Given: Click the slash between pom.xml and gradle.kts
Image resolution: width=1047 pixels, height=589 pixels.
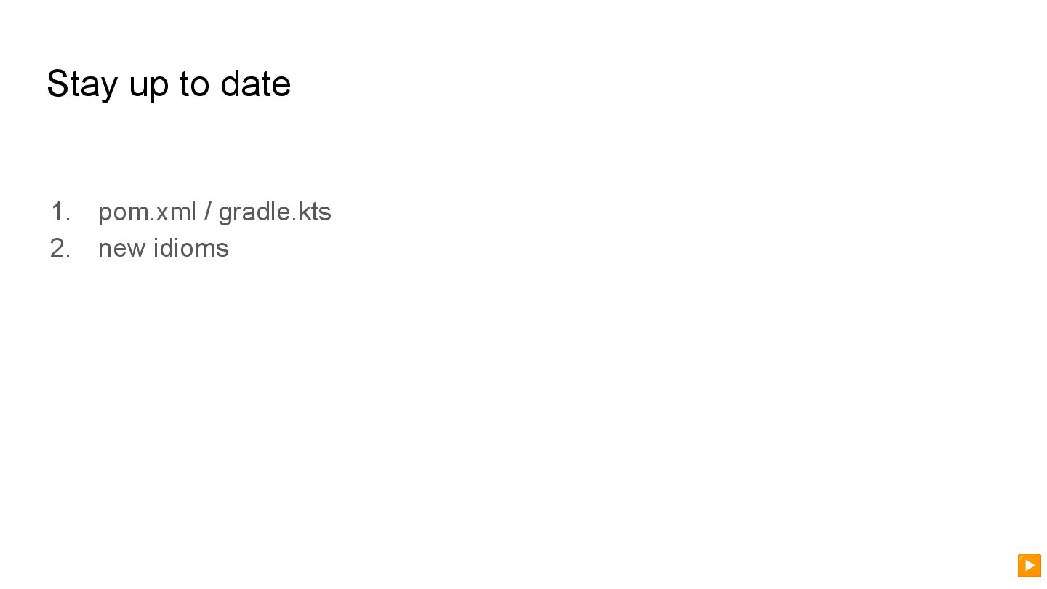Looking at the screenshot, I should coord(208,212).
